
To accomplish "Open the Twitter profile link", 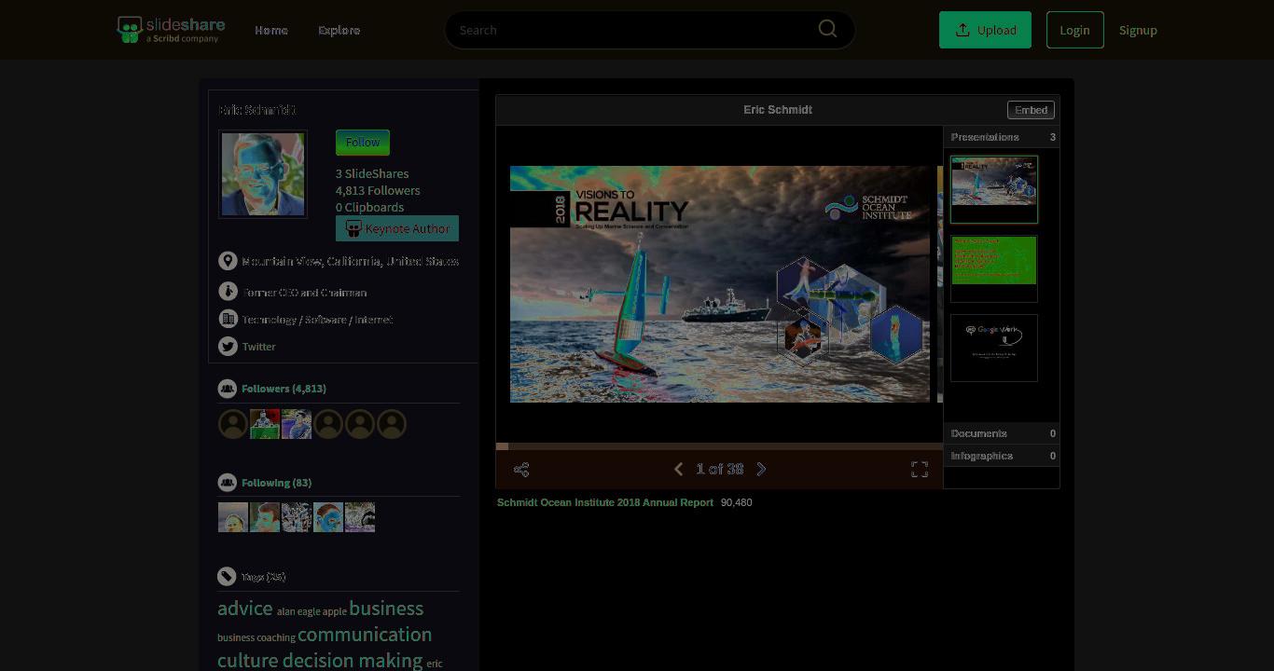I will (x=258, y=347).
